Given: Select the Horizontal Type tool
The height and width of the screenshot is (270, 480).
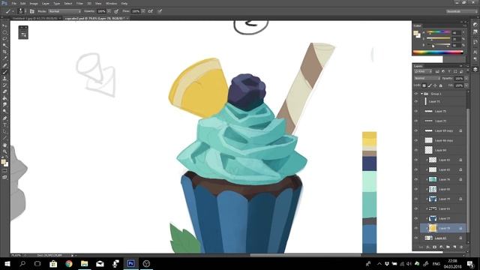Looking at the screenshot, I should pyautogui.click(x=4, y=125).
